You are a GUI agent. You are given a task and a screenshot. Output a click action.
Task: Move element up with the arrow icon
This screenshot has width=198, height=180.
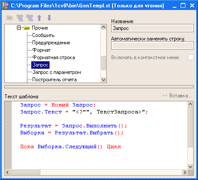pyautogui.click(x=40, y=18)
